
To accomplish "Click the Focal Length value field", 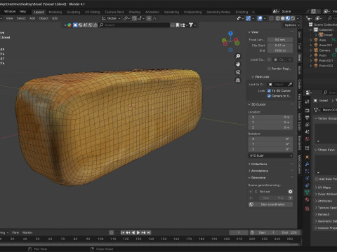I will (x=280, y=40).
